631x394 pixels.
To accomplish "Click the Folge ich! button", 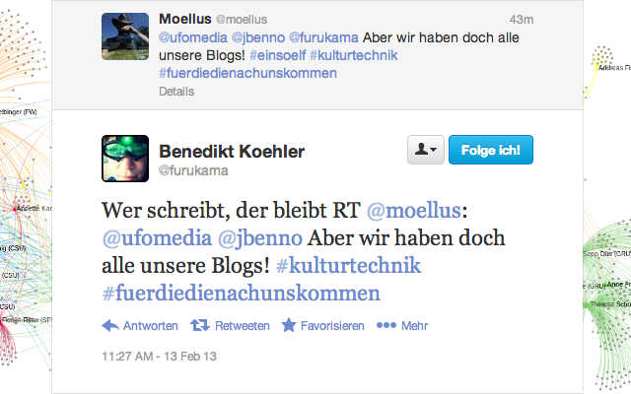I will [x=491, y=150].
